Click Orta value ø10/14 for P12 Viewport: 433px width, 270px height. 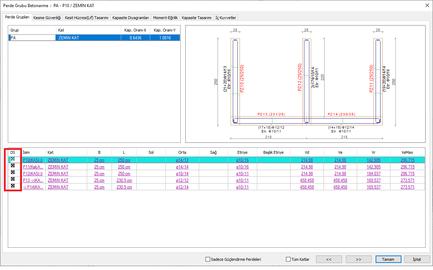pos(182,174)
